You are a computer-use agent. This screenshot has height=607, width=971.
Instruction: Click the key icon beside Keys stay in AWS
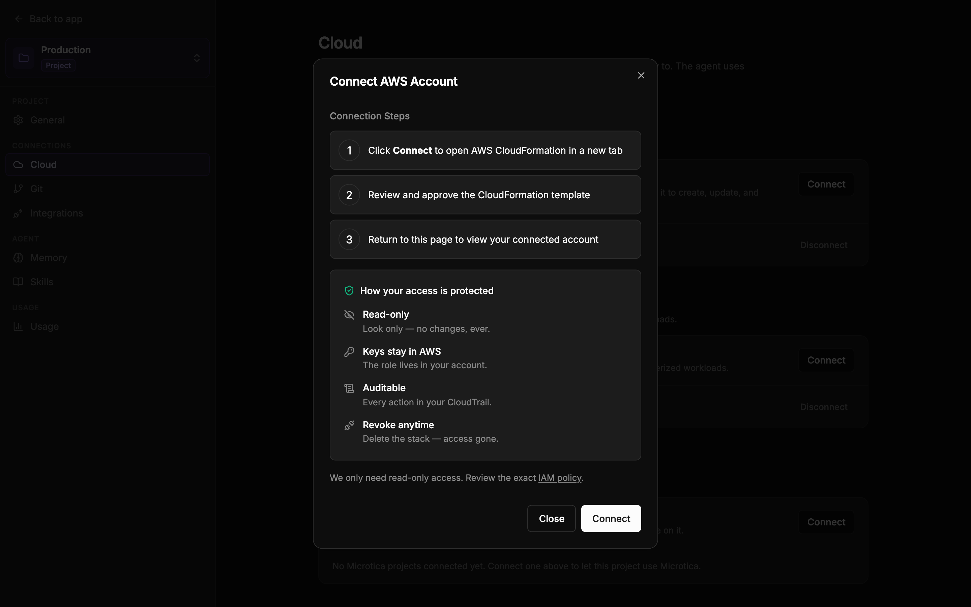tap(349, 352)
